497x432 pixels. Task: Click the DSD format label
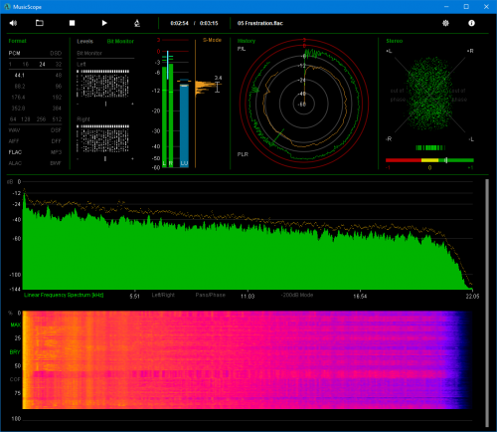coord(56,53)
